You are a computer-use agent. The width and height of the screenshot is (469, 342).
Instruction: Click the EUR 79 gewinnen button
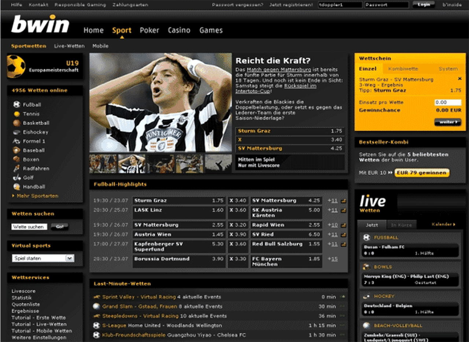pos(422,173)
